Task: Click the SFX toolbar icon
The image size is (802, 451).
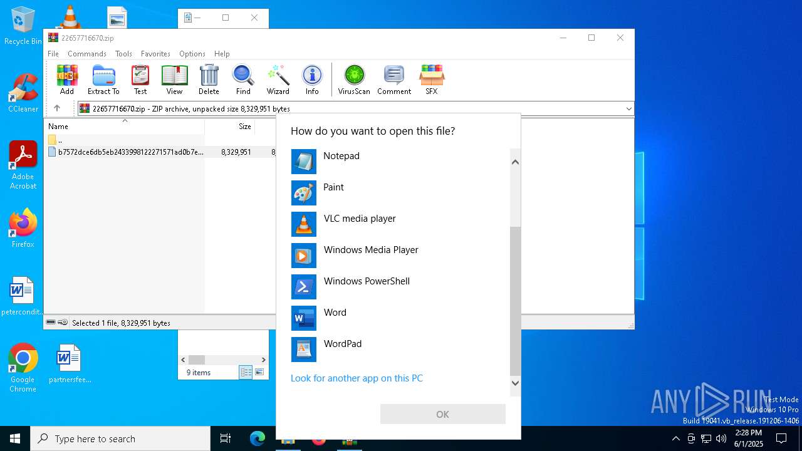Action: pos(432,80)
